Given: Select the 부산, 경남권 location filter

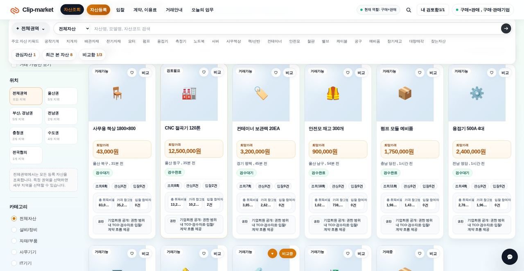Looking at the screenshot, I should 26,116.
